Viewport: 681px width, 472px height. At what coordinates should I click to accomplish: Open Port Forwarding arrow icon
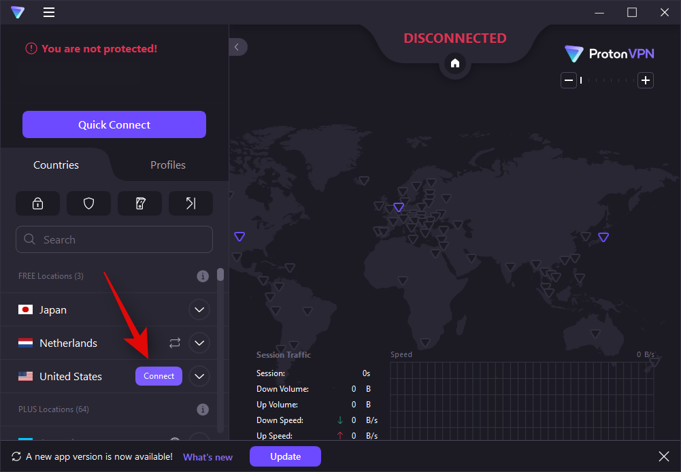190,203
